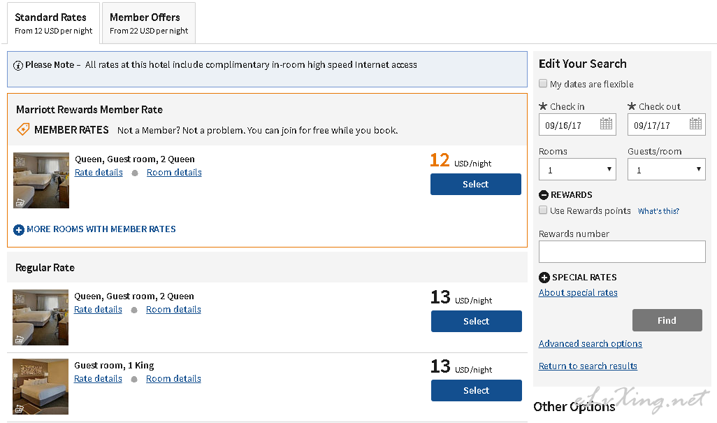Enable My dates are flexible checkbox
Screen dimensions: 717x423
pyautogui.click(x=543, y=84)
